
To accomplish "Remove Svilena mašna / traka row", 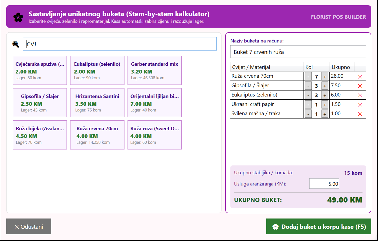I will [x=360, y=114].
